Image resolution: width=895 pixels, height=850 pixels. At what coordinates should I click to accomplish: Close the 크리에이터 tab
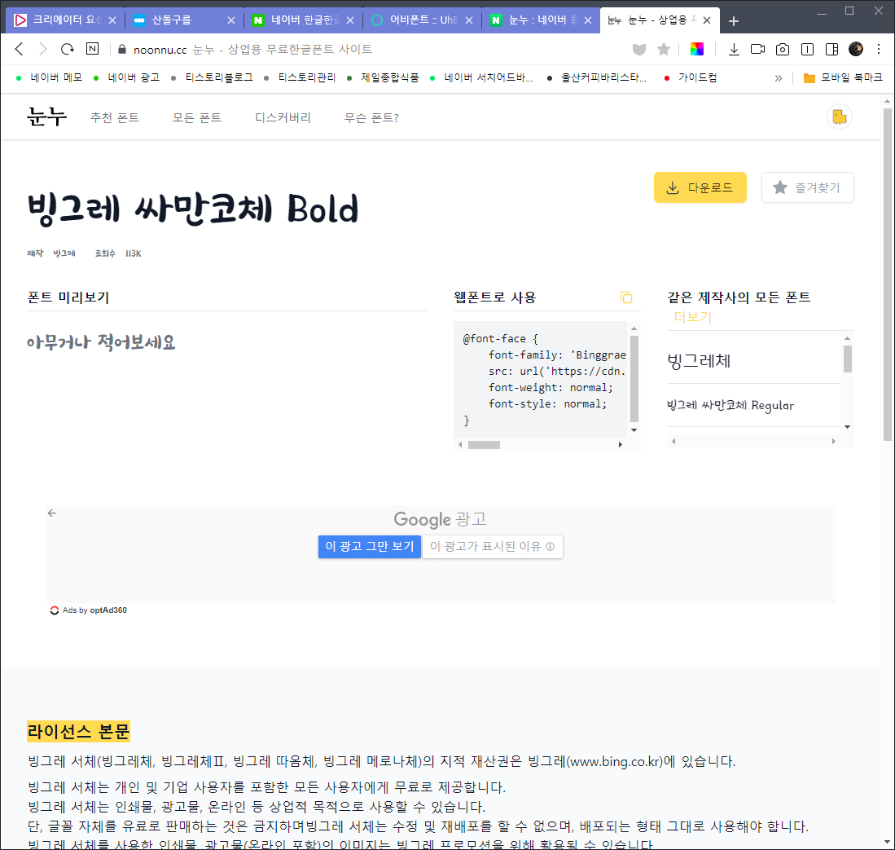tap(112, 20)
